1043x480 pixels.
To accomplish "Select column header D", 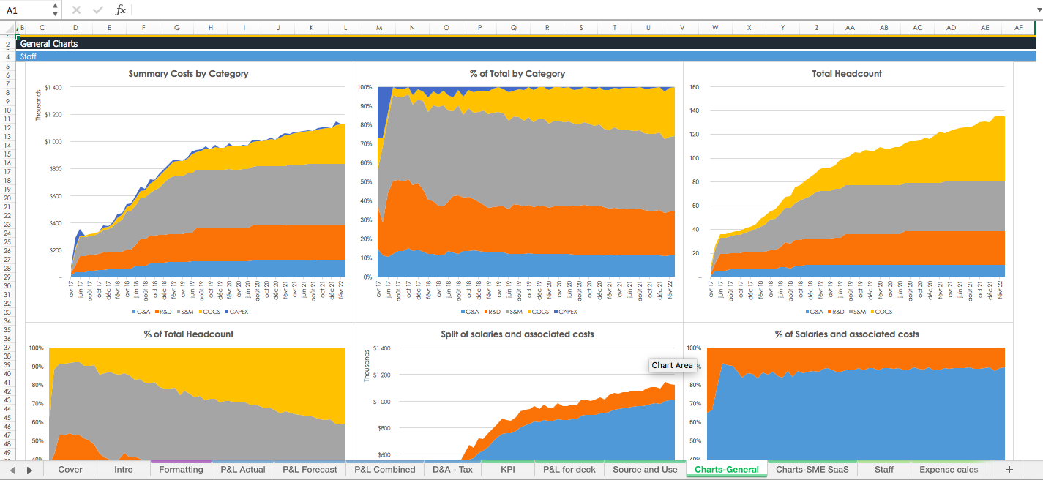I will [x=75, y=28].
